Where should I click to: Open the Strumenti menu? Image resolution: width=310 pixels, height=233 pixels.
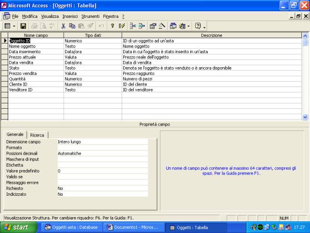(x=90, y=16)
